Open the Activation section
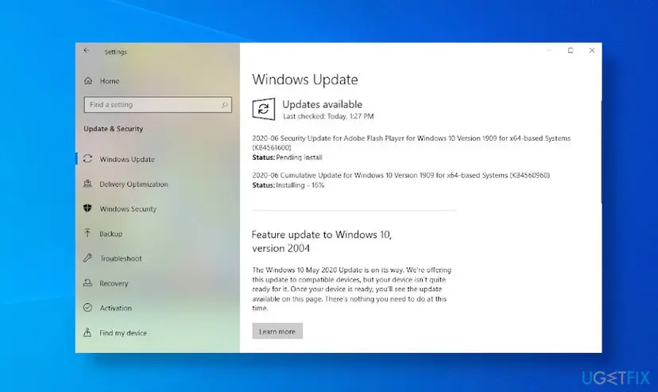Screen dimensions: 658x392 click(x=116, y=308)
